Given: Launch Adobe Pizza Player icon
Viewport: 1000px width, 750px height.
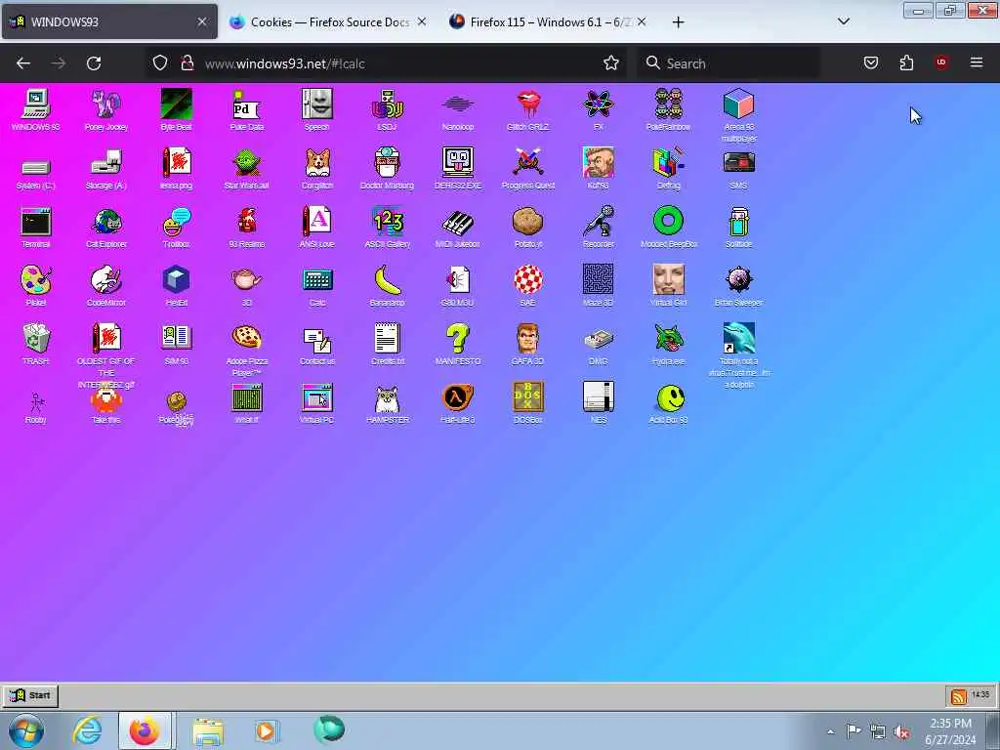Looking at the screenshot, I should [x=246, y=337].
